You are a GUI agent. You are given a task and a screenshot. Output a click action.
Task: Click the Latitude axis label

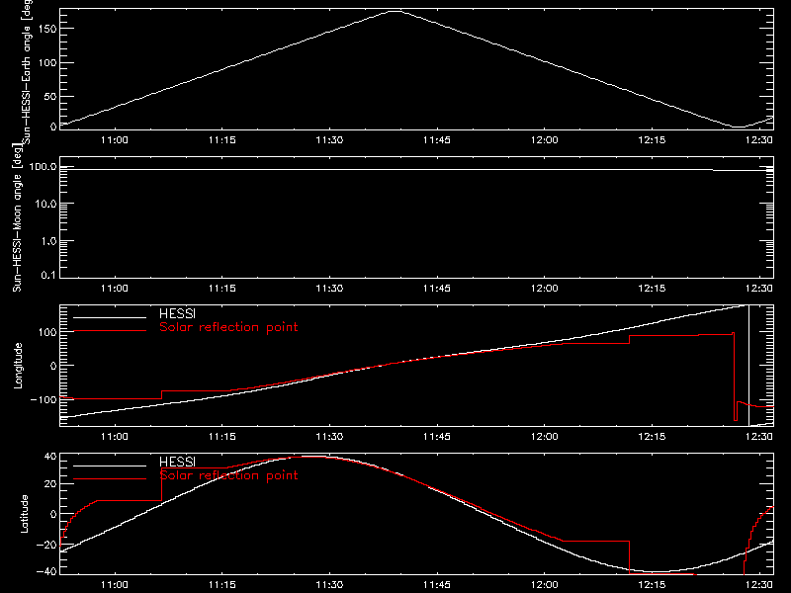click(x=24, y=514)
